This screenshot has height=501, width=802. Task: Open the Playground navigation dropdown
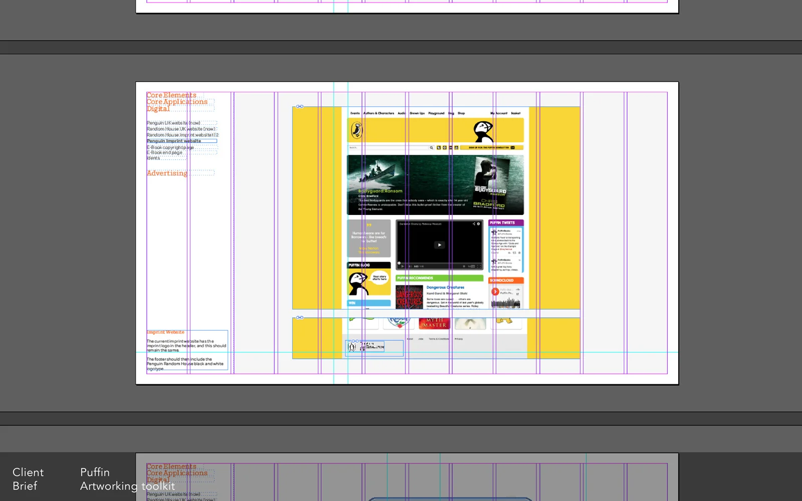tap(436, 113)
